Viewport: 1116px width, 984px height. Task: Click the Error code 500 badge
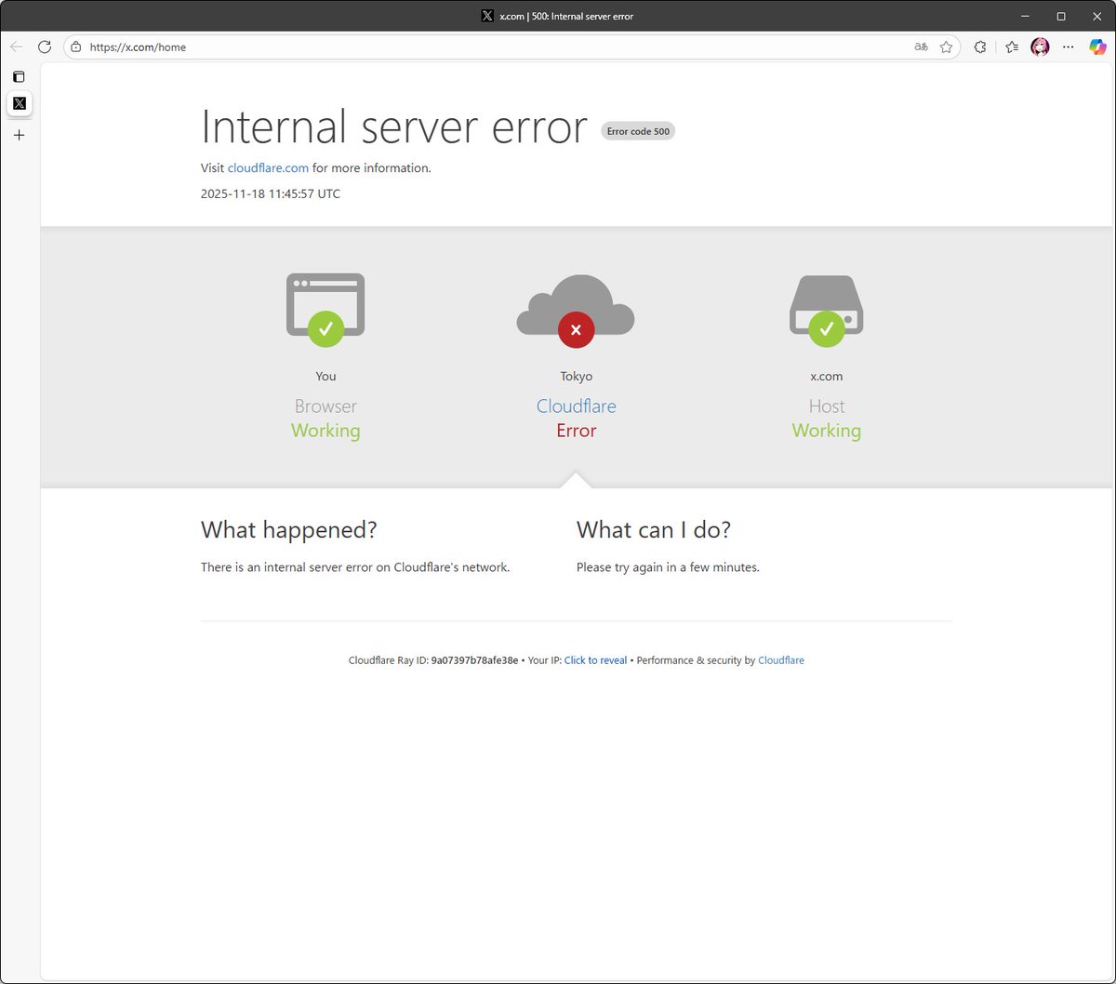pyautogui.click(x=638, y=131)
